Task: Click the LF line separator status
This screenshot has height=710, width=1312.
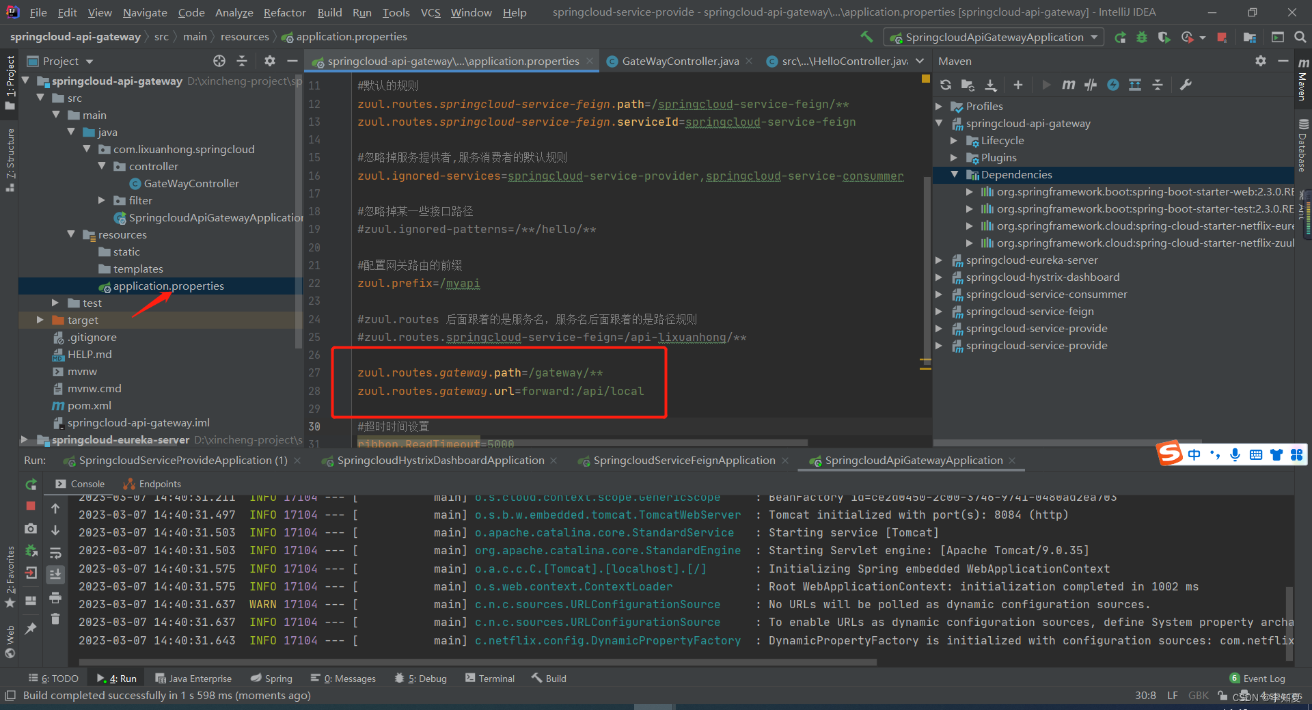Action: click(1172, 696)
